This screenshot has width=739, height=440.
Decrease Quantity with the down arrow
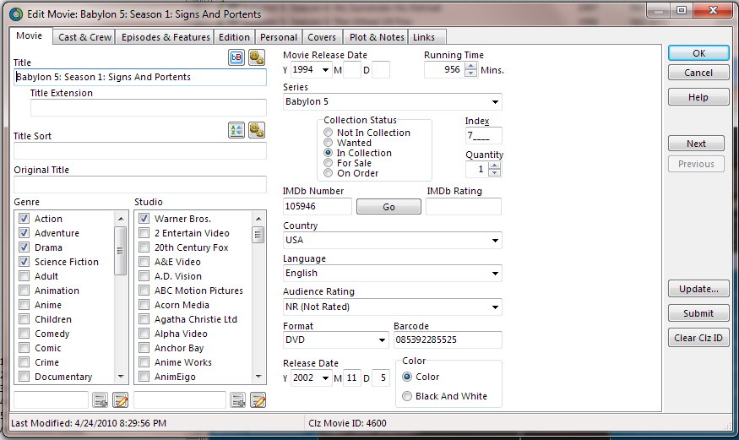[x=494, y=173]
